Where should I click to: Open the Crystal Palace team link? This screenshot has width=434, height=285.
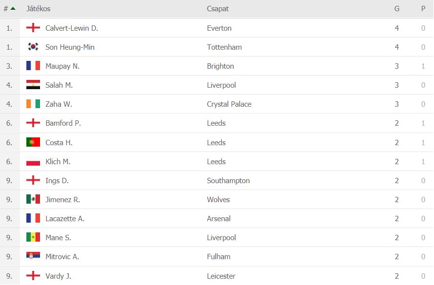229,104
